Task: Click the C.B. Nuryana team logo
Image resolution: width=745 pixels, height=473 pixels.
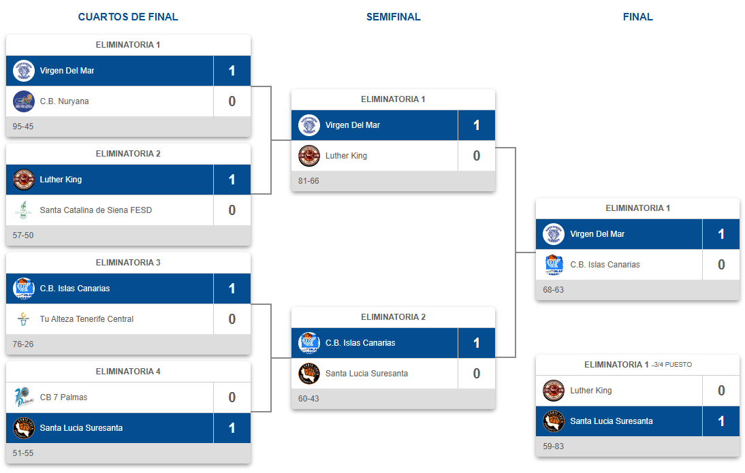Action: 23,101
